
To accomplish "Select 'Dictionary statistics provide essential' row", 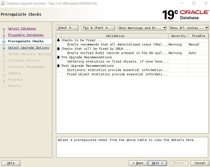I will (x=132, y=70).
